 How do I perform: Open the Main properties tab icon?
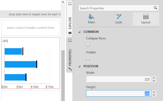(91, 17)
